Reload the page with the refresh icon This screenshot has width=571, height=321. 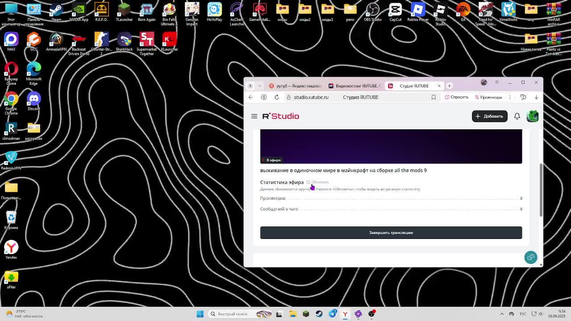(x=277, y=97)
